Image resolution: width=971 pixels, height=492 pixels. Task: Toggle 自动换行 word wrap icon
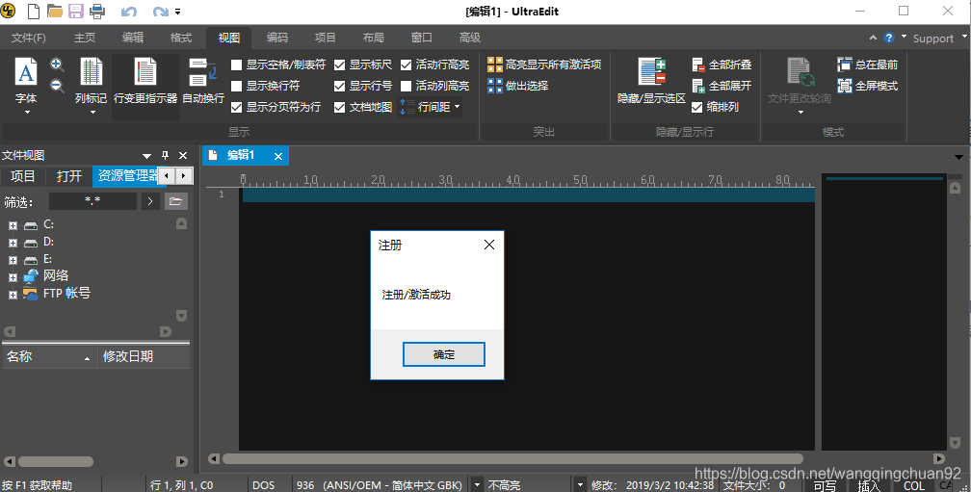203,81
